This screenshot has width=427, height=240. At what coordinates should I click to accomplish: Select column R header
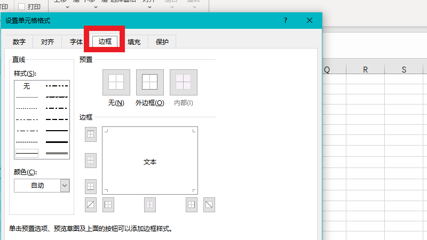point(366,70)
